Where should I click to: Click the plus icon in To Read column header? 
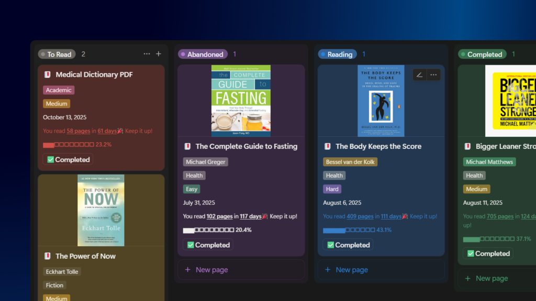[159, 54]
